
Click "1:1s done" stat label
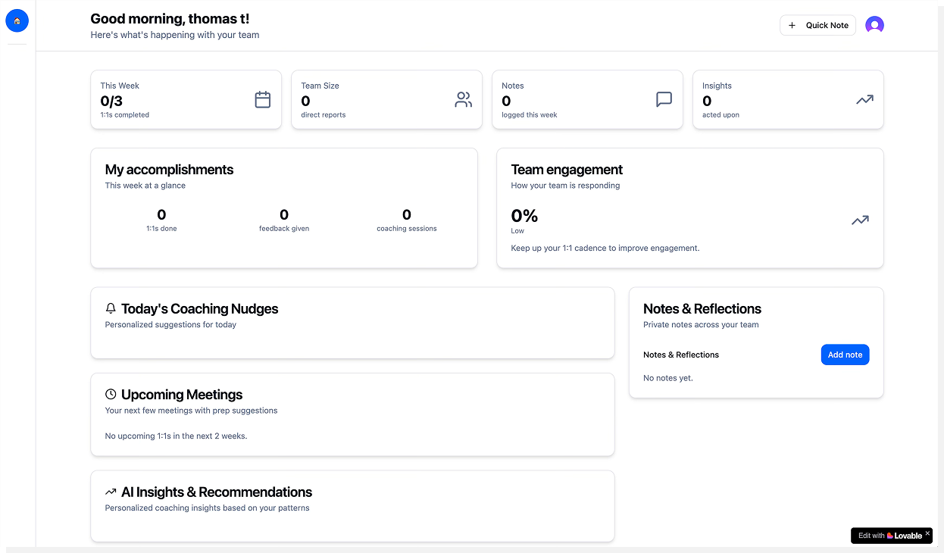161,228
